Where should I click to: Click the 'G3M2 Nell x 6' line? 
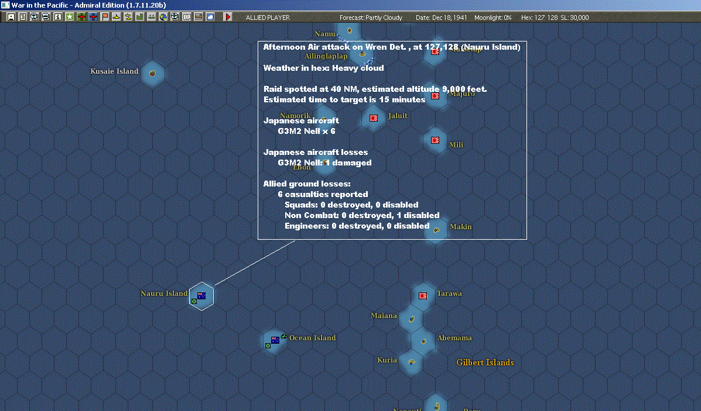pyautogui.click(x=306, y=131)
